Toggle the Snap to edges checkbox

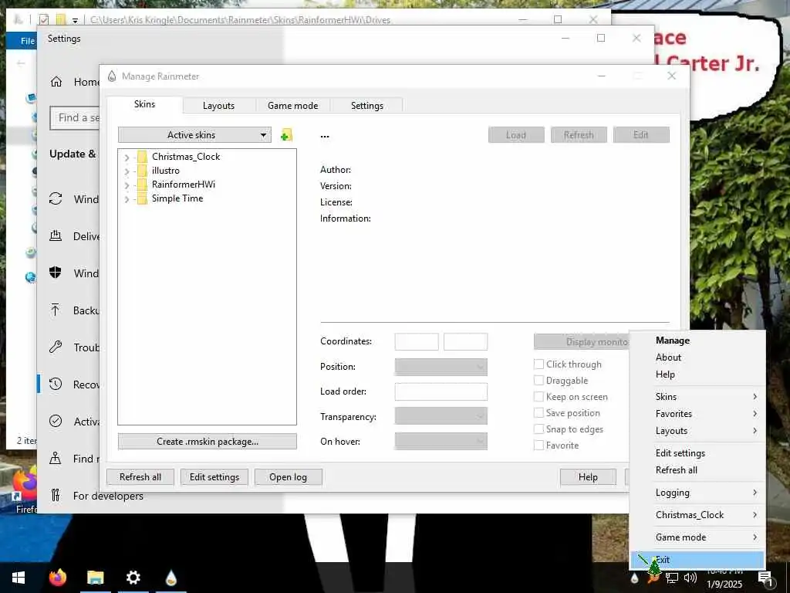pyautogui.click(x=538, y=429)
